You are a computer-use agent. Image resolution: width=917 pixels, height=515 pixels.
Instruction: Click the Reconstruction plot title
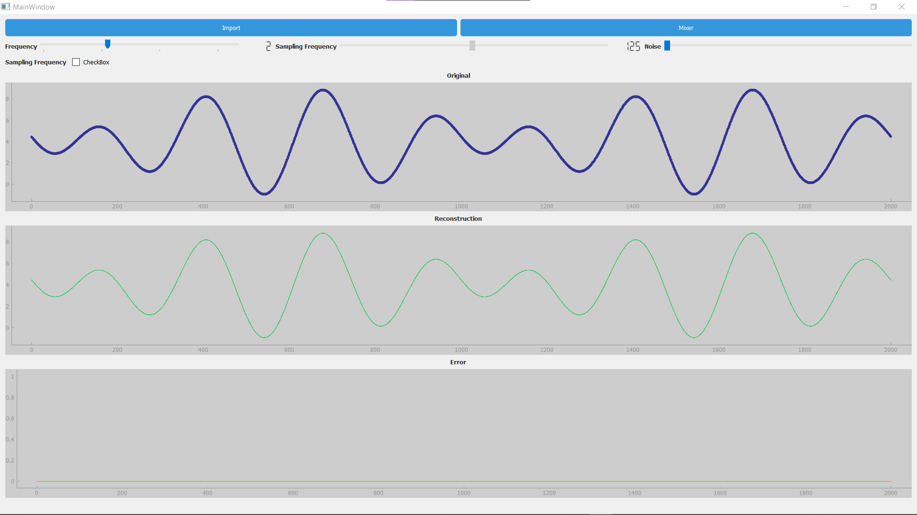pyautogui.click(x=458, y=218)
